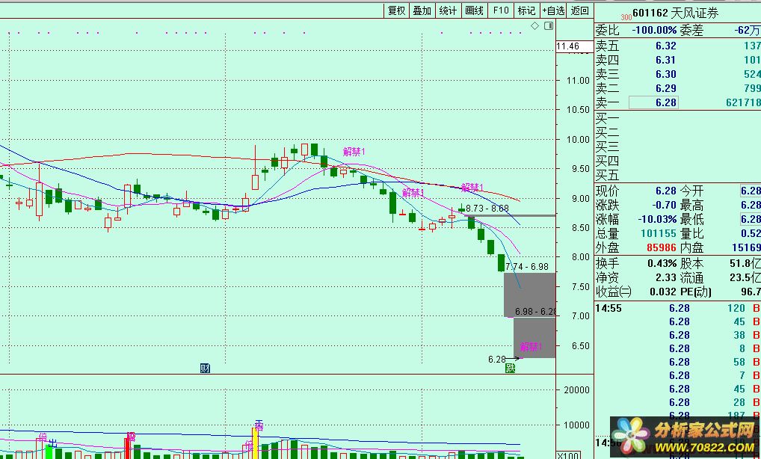The height and width of the screenshot is (459, 761).
Task: Click the 解禁1 label near the 10.00 peak
Action: (x=354, y=152)
